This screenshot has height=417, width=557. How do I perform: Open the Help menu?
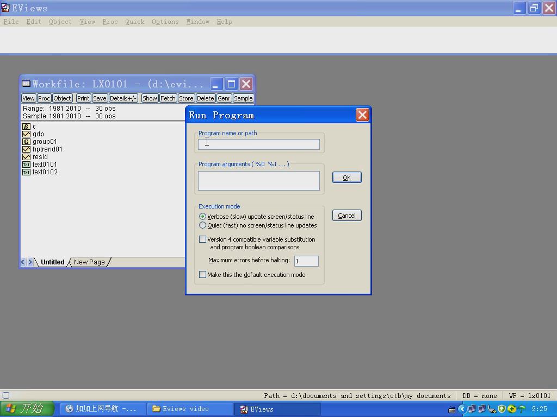[224, 22]
